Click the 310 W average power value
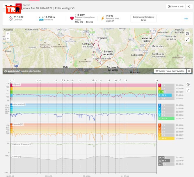The width and height of the screenshot is (194, 177). (109, 16)
